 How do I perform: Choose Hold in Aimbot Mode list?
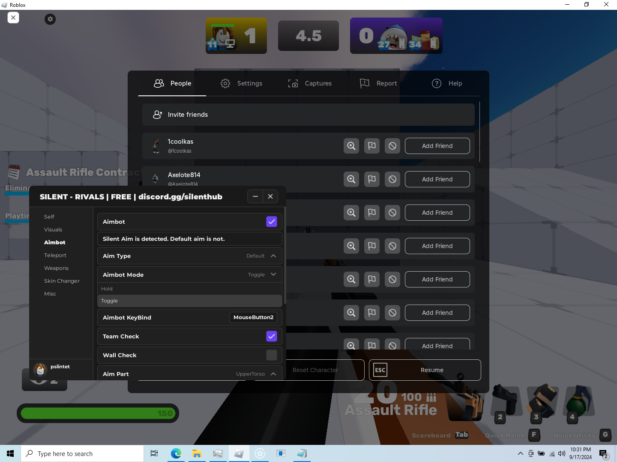pyautogui.click(x=190, y=289)
